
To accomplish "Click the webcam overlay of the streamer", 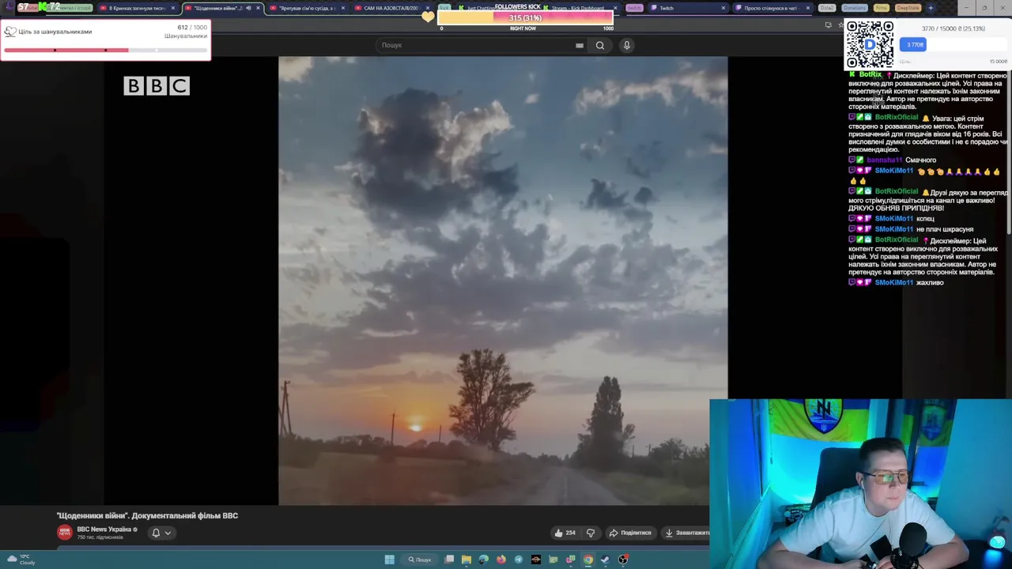I will [860, 484].
